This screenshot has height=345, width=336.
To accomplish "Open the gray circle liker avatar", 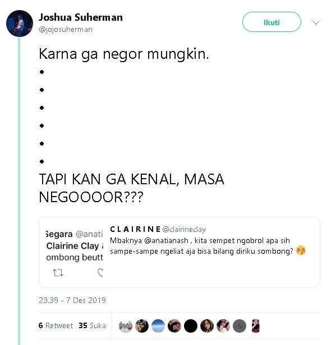I will [240, 326].
